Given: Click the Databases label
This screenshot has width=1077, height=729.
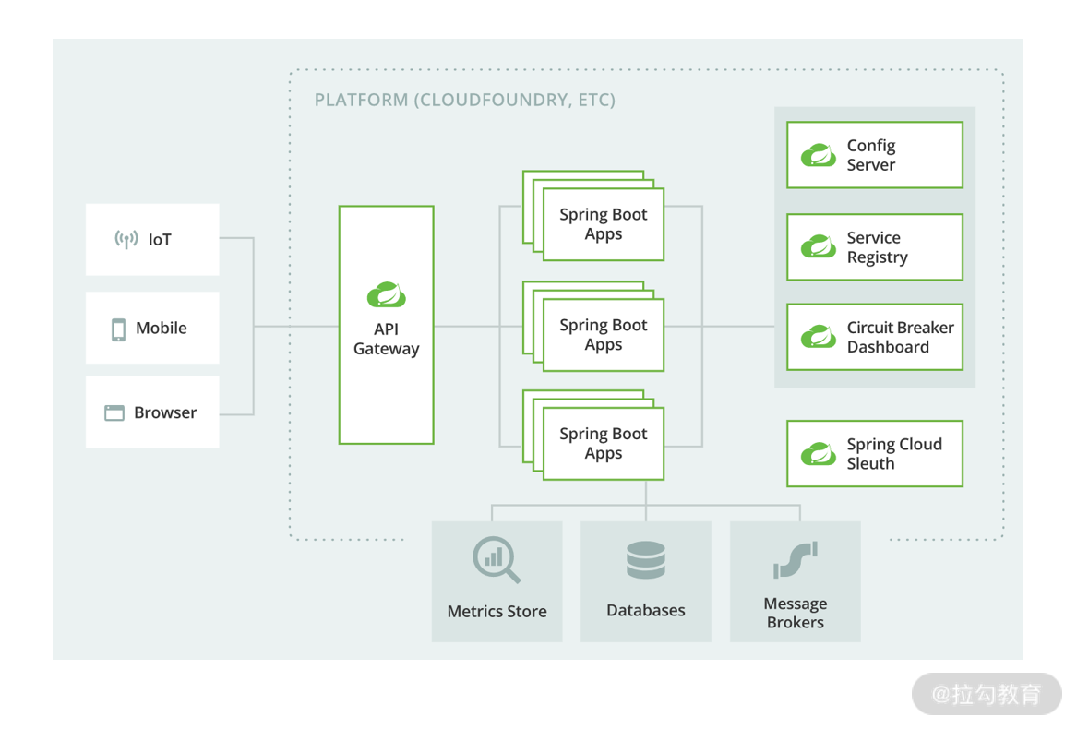Looking at the screenshot, I should [x=646, y=610].
